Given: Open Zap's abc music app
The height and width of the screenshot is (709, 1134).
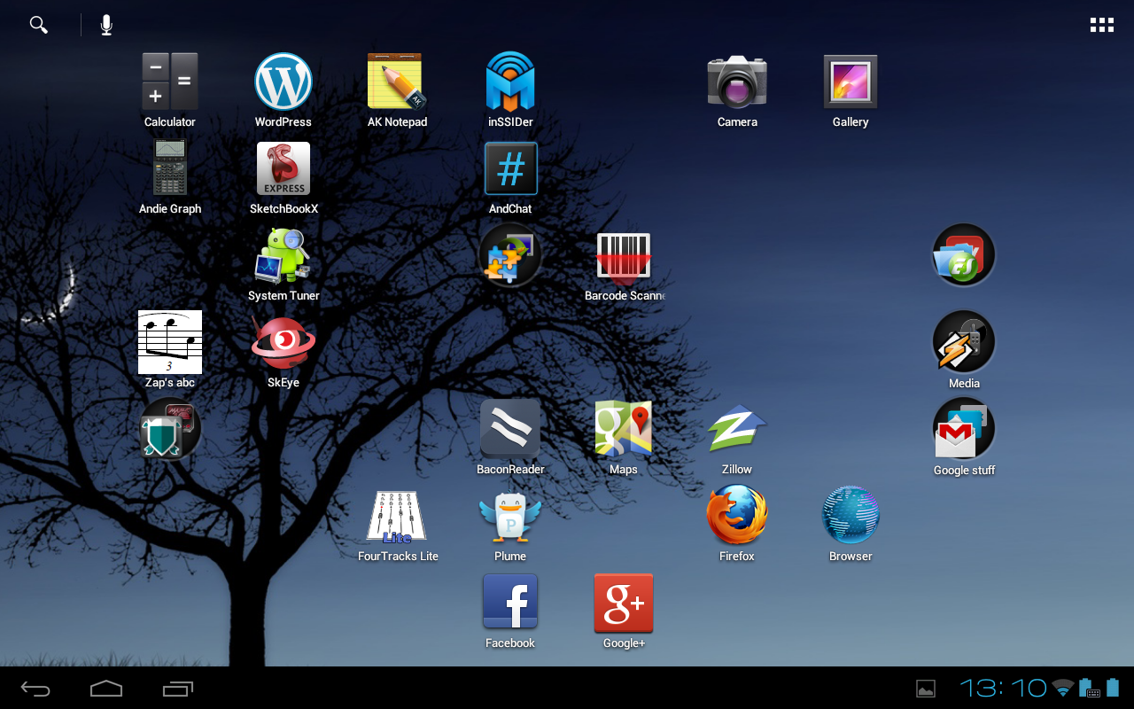Looking at the screenshot, I should [170, 349].
